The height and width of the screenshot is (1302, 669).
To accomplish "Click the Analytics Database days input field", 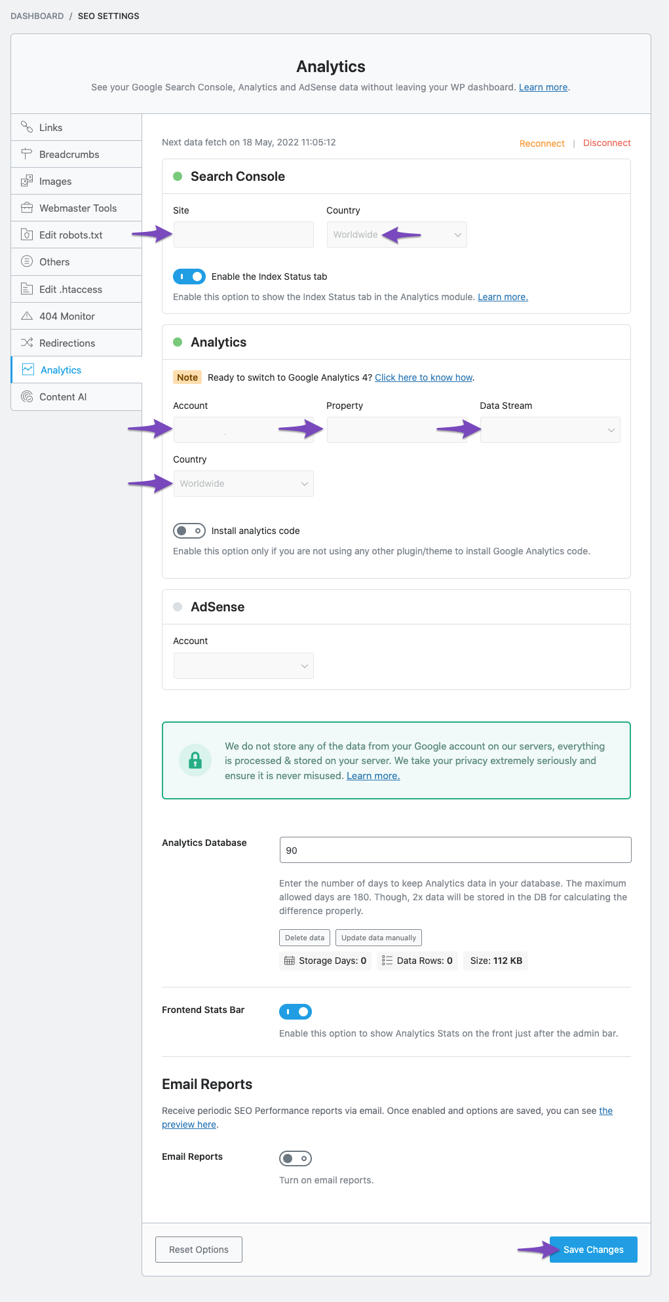I will click(x=455, y=850).
